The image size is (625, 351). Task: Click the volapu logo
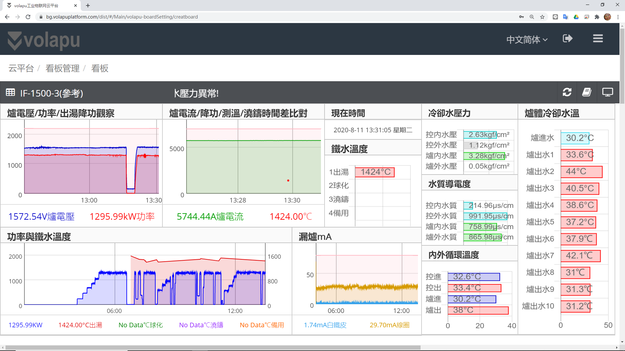coord(44,40)
